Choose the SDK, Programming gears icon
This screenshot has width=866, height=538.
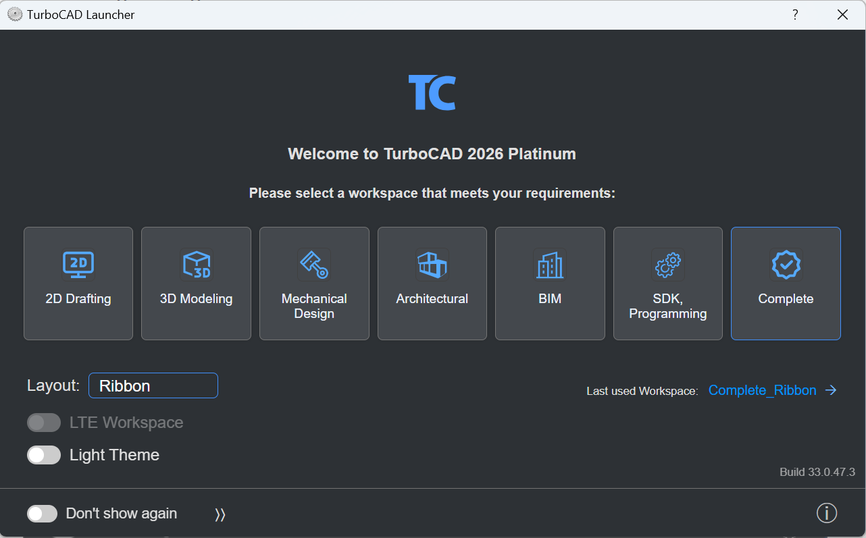point(668,264)
